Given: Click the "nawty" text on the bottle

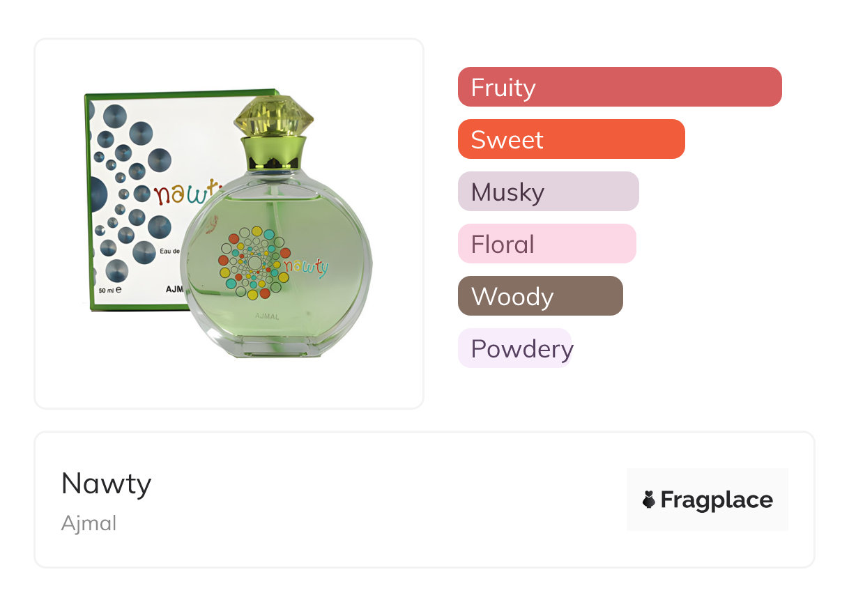Looking at the screenshot, I should pyautogui.click(x=305, y=267).
